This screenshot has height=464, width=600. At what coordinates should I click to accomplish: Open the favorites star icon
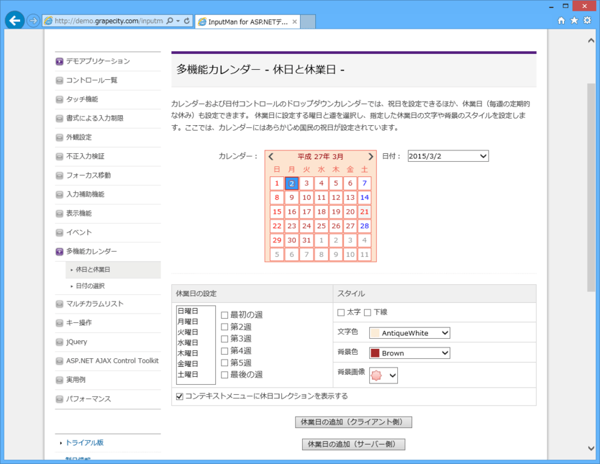pyautogui.click(x=574, y=21)
